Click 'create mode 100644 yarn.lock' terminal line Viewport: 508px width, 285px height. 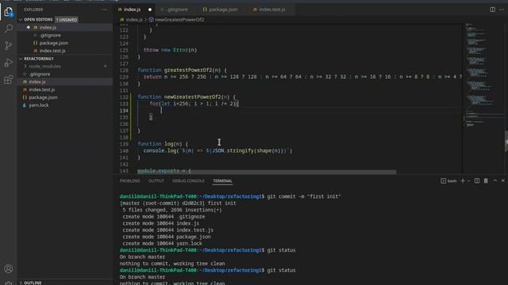(162, 243)
